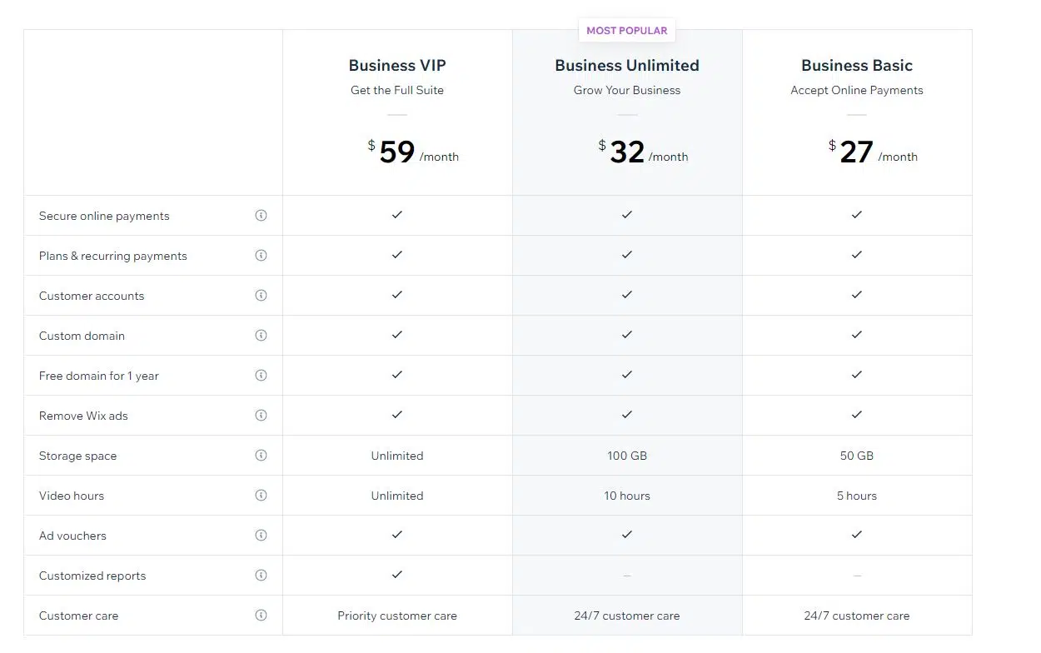This screenshot has width=1041, height=653.
Task: Show info for Custom domain row
Action: point(261,336)
